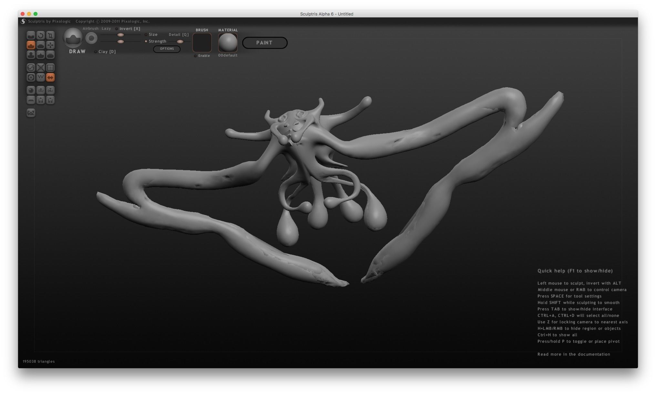Open Read more in the documentation
656x394 pixels.
pos(574,354)
